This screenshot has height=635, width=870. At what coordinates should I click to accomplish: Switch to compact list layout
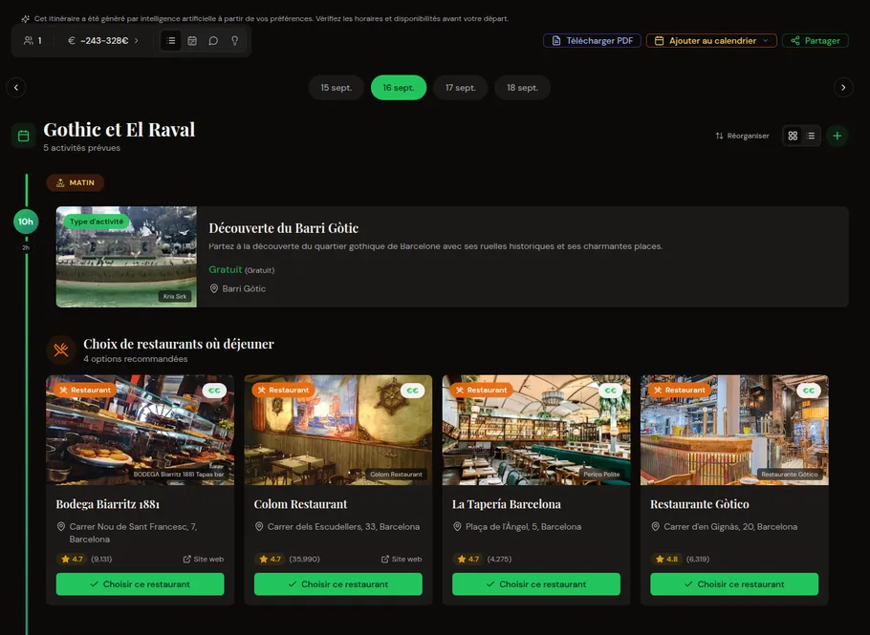coord(811,136)
